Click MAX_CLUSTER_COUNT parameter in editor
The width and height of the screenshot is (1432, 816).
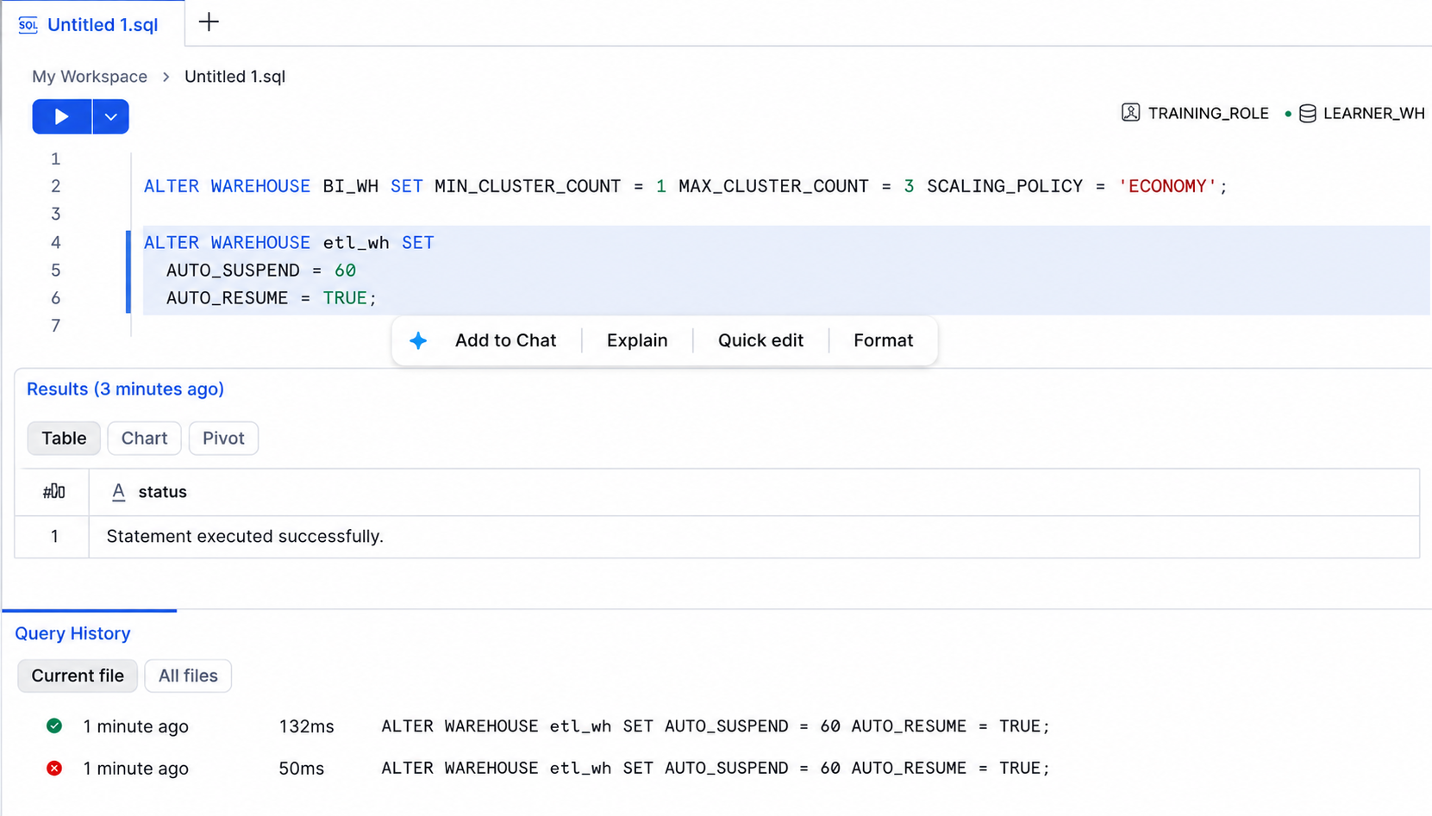click(773, 186)
